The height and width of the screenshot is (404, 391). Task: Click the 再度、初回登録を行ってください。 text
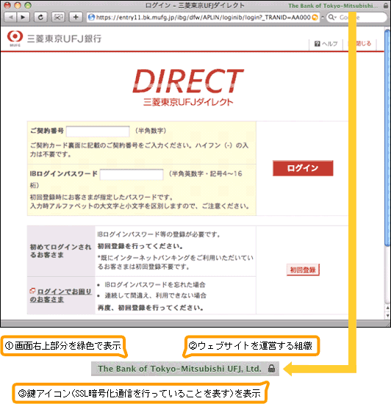[x=151, y=308]
